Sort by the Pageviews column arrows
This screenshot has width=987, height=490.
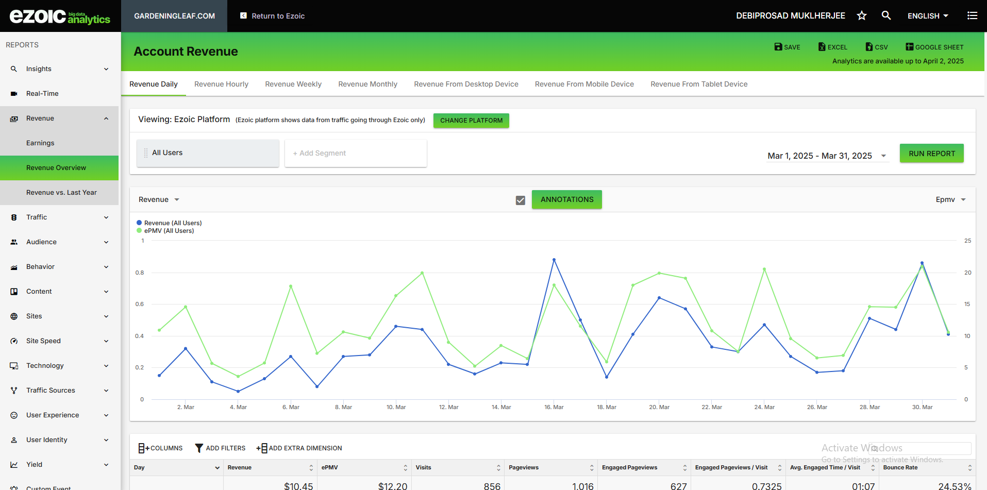pos(592,468)
